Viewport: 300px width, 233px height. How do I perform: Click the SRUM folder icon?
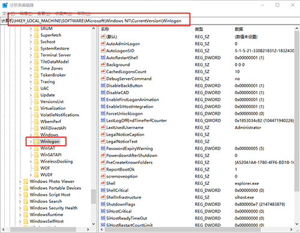pyautogui.click(x=36, y=29)
